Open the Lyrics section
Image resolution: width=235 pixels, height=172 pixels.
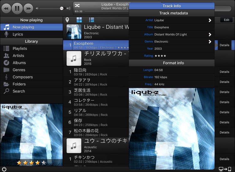[x=31, y=34]
